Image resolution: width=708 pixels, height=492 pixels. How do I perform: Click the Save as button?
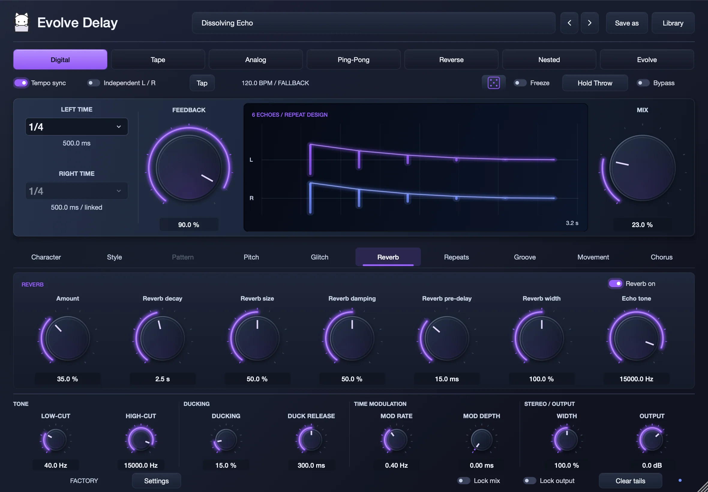627,23
